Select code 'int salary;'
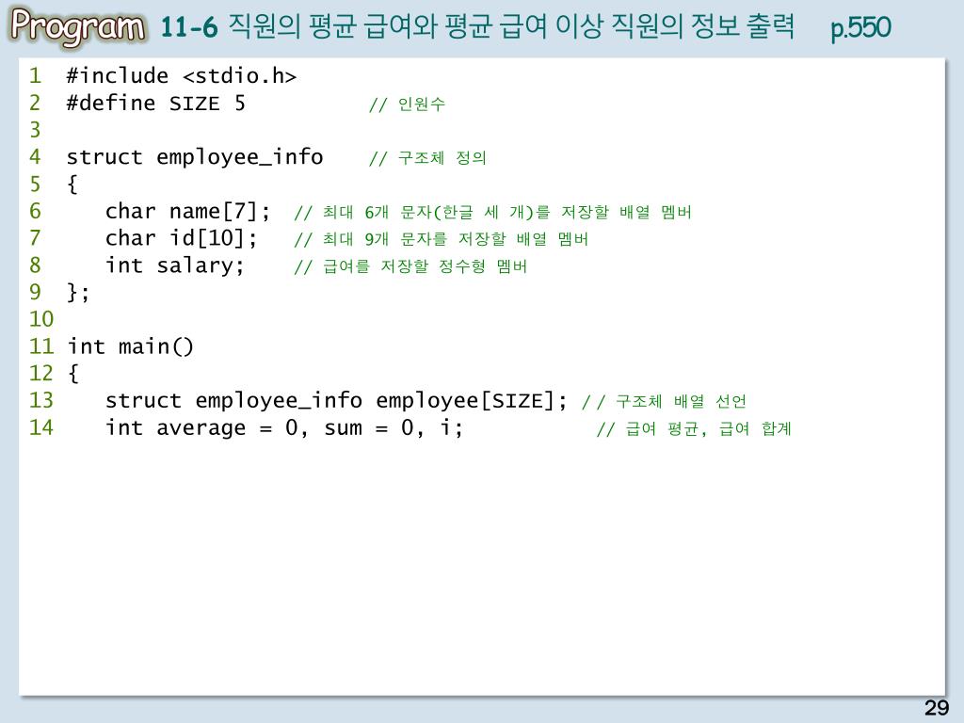The width and height of the screenshot is (964, 723). click(174, 265)
